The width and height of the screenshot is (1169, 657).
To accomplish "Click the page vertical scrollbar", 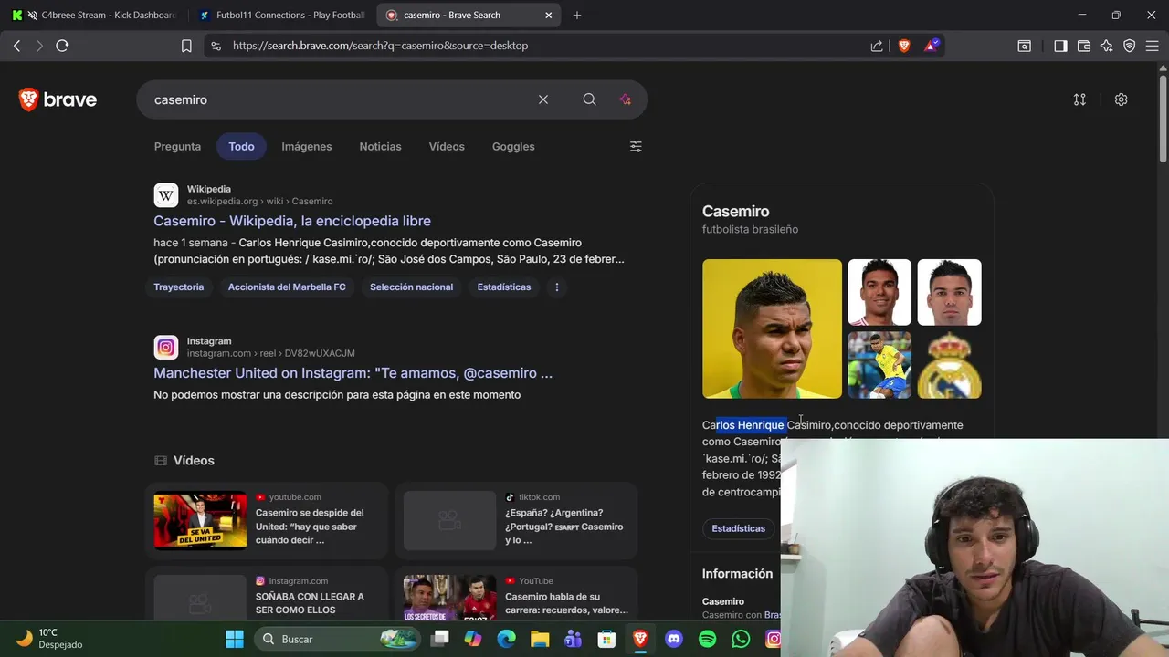I will [1163, 119].
